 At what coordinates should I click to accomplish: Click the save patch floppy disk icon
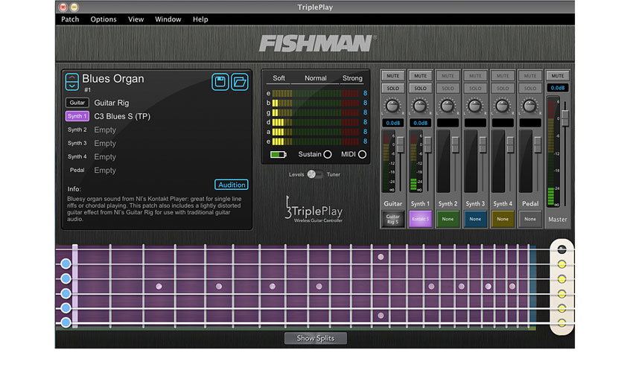pyautogui.click(x=220, y=82)
